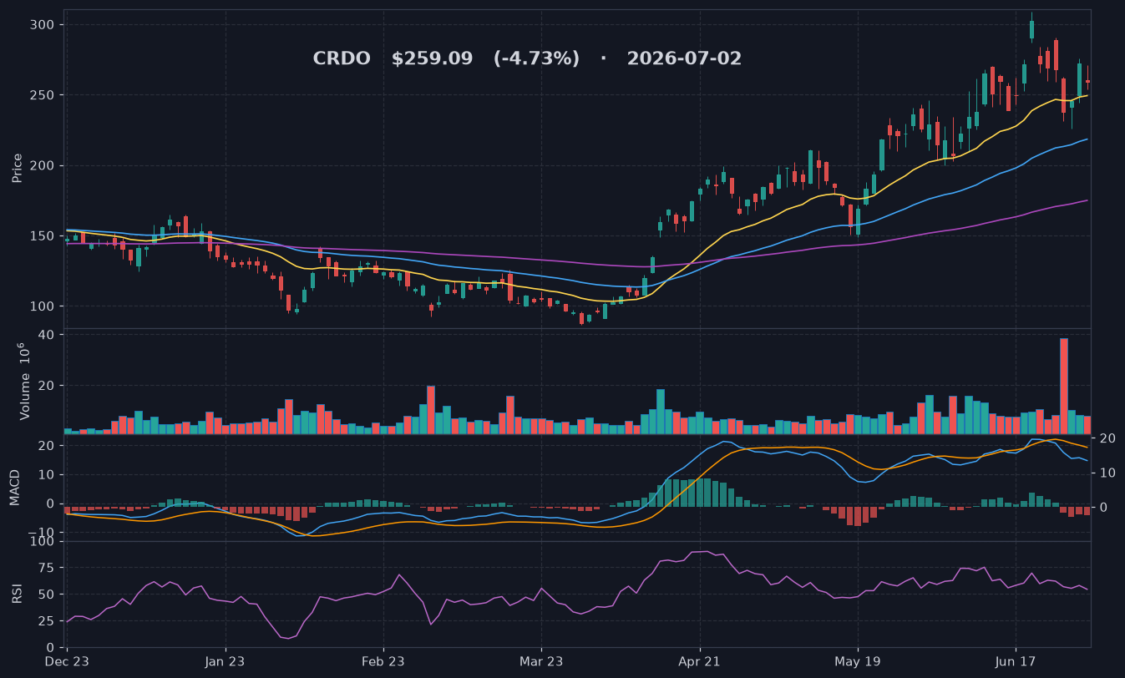The image size is (1125, 678).
Task: Click the 75 RSI axis tick
Action: point(47,568)
